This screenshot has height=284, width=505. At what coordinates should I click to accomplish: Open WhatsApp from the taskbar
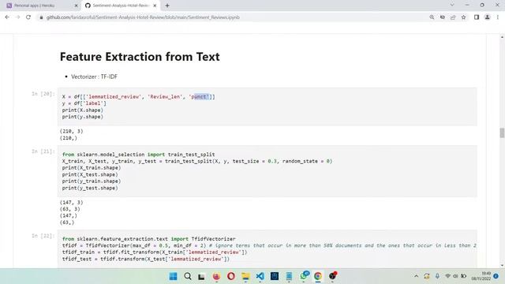(304, 275)
